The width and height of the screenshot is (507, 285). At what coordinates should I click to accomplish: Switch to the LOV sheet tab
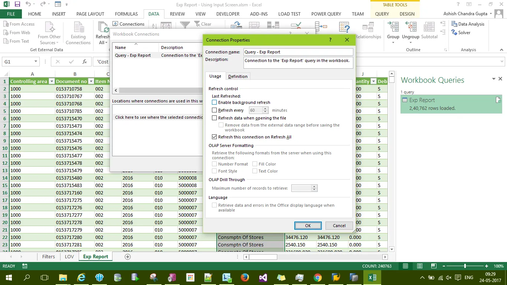pyautogui.click(x=69, y=256)
